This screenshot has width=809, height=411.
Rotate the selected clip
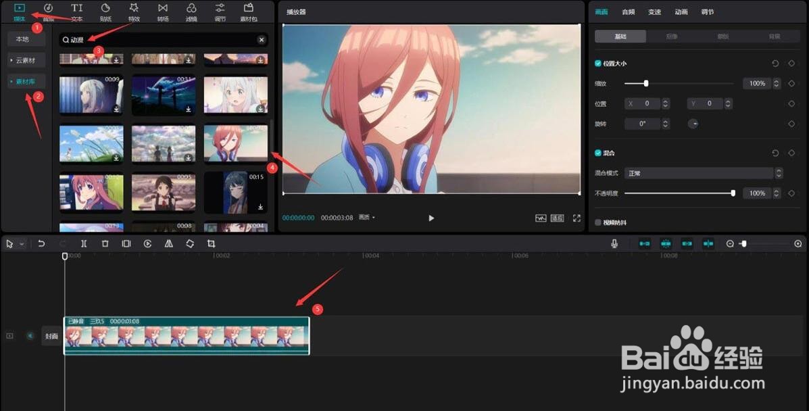point(190,244)
